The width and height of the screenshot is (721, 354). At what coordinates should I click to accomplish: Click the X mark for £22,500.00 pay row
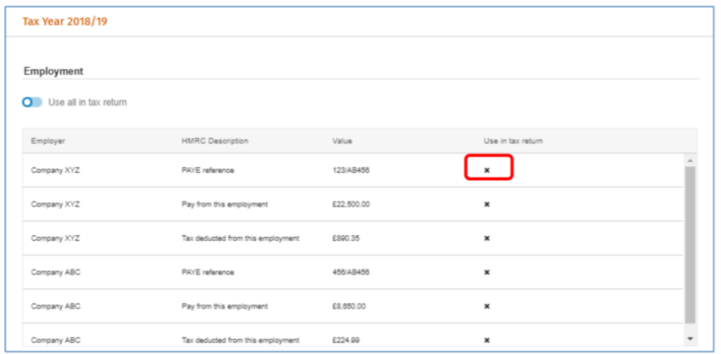pos(487,204)
